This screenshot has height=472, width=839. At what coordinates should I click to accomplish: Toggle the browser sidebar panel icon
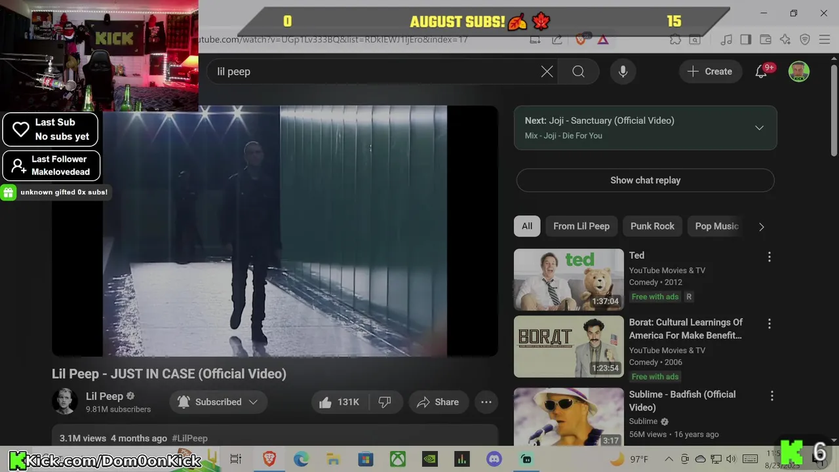746,39
